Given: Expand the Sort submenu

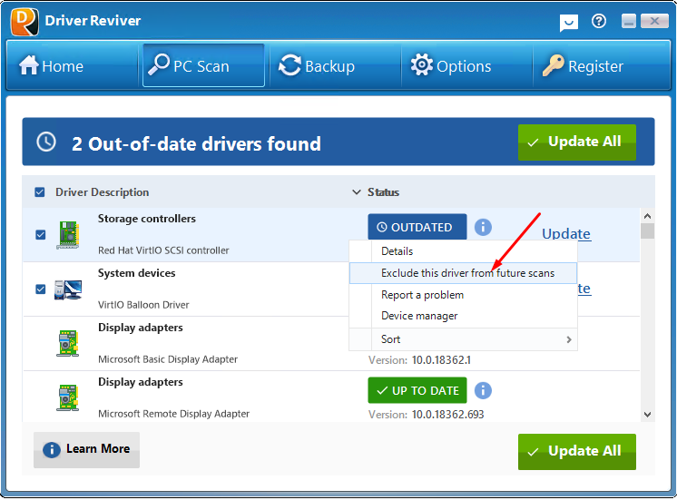Looking at the screenshot, I should click(x=463, y=339).
